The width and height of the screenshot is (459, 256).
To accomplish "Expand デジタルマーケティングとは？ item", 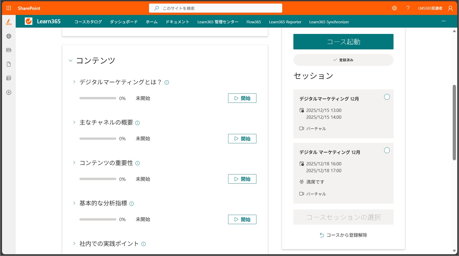I will [x=74, y=82].
